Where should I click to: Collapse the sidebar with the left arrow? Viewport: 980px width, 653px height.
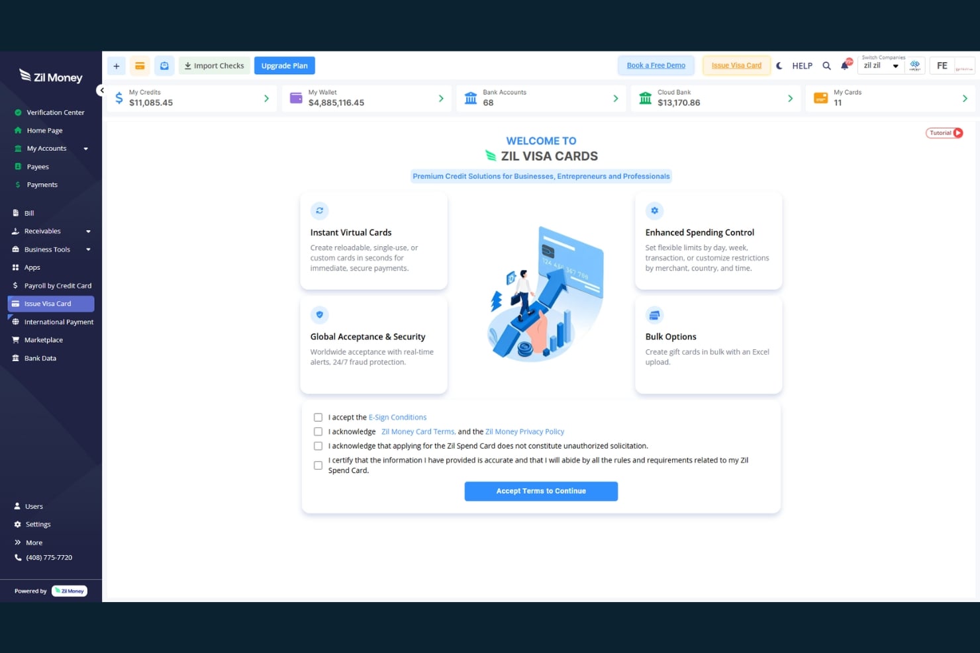pos(101,90)
